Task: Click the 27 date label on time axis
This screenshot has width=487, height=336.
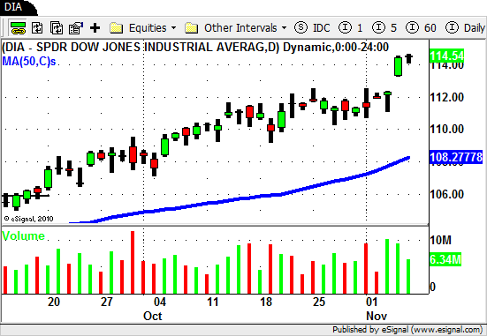Action: (107, 302)
